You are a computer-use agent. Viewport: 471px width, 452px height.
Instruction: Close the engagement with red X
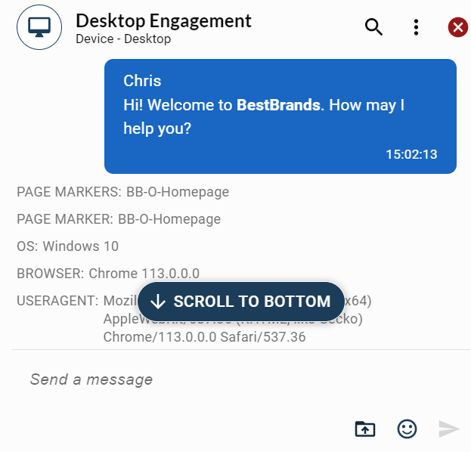pos(457,28)
